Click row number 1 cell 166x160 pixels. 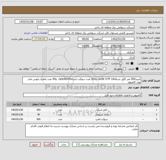[156, 110]
